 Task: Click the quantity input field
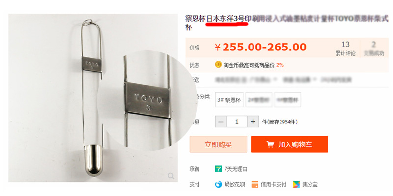pos(237,122)
